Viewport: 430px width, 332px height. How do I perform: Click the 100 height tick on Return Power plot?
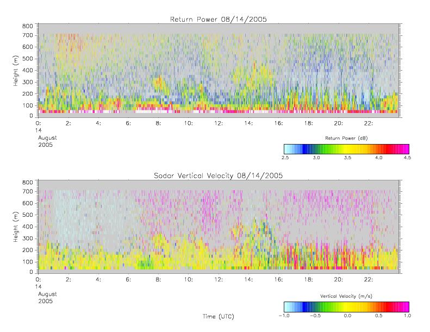27,105
